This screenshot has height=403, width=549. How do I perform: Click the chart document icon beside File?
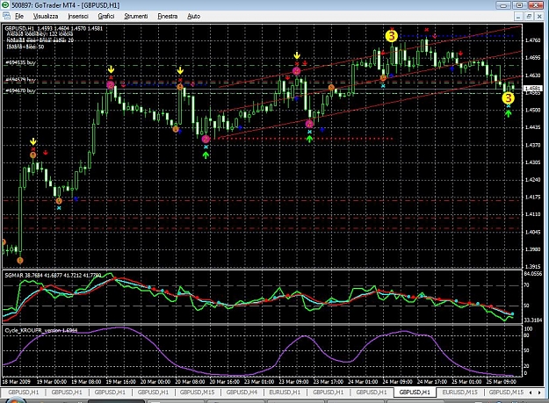(6, 16)
